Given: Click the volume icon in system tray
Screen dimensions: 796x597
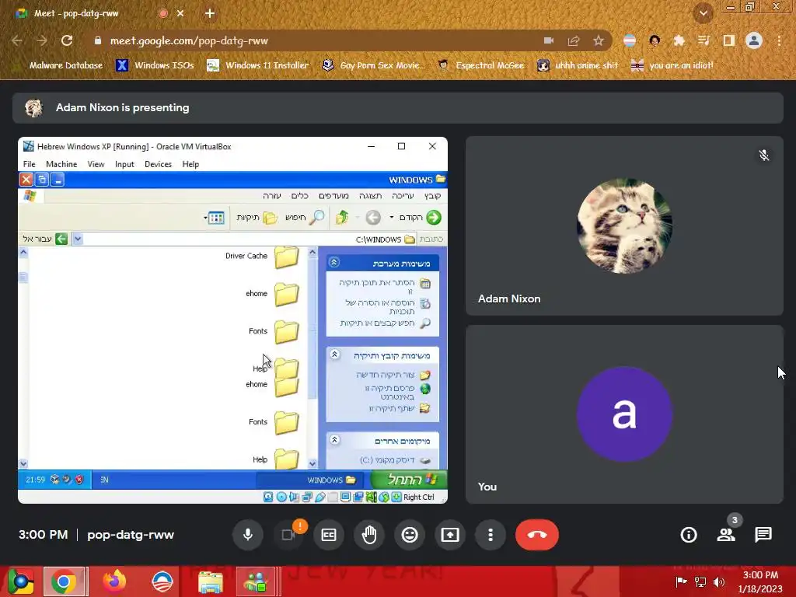Looking at the screenshot, I should (718, 581).
